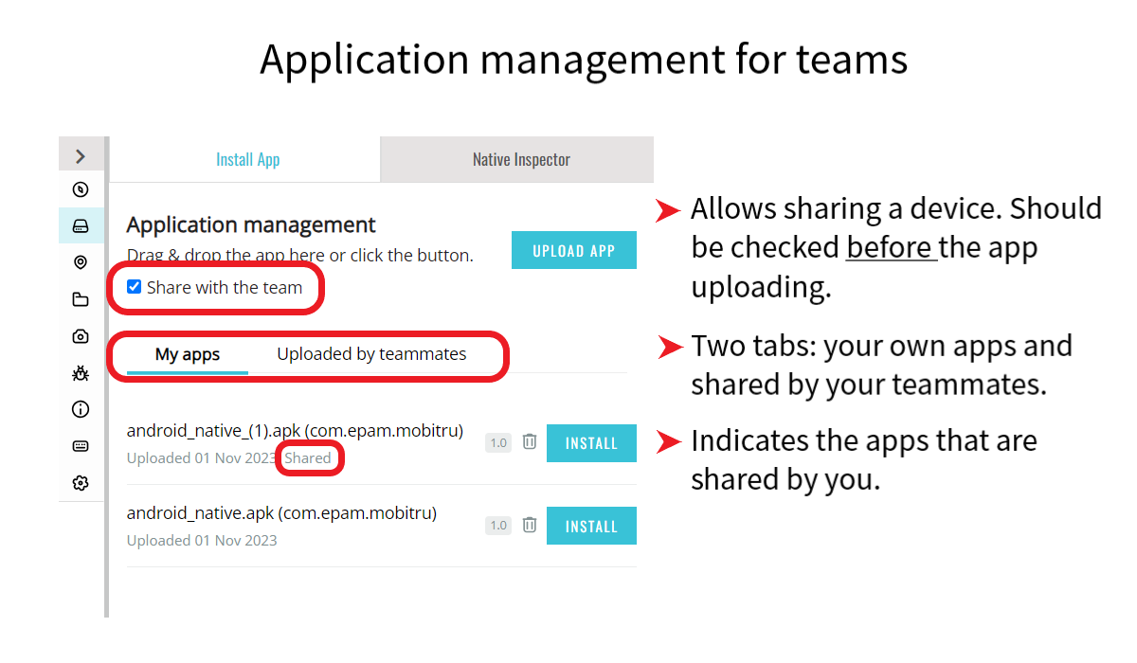The height and width of the screenshot is (663, 1137).
Task: Click the Shared label under android_native_(1).apk
Action: 308,458
